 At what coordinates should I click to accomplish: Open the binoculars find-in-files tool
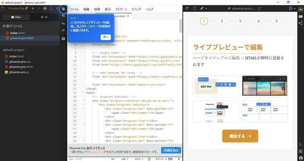coord(45,9)
